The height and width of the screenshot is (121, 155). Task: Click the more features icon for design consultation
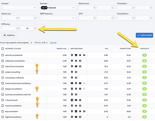84,89
